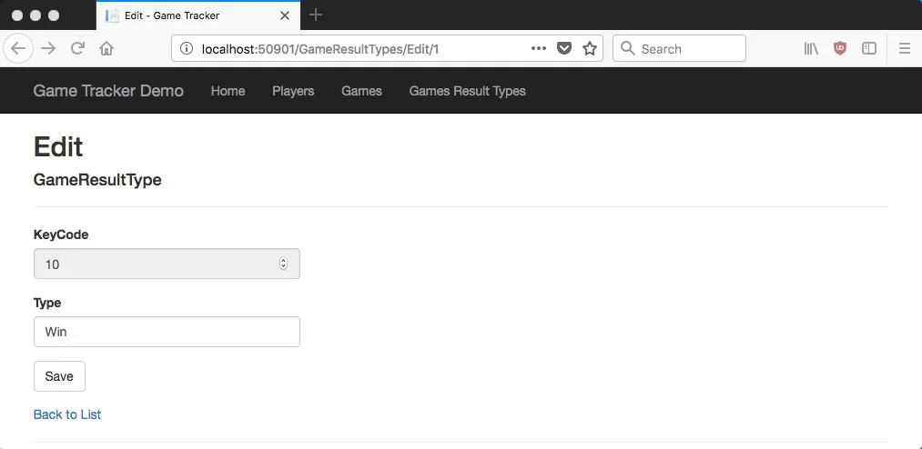This screenshot has width=922, height=449.
Task: Click the KeyCode field label
Action: 61,234
